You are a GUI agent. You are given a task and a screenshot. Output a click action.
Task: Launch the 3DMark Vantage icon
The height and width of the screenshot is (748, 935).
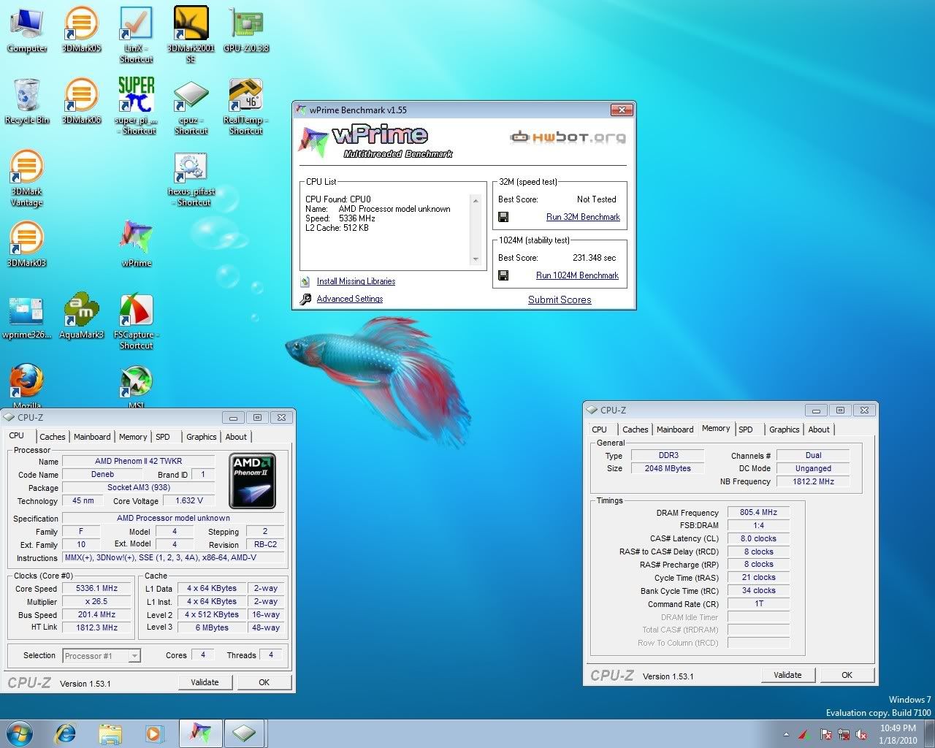(x=26, y=178)
